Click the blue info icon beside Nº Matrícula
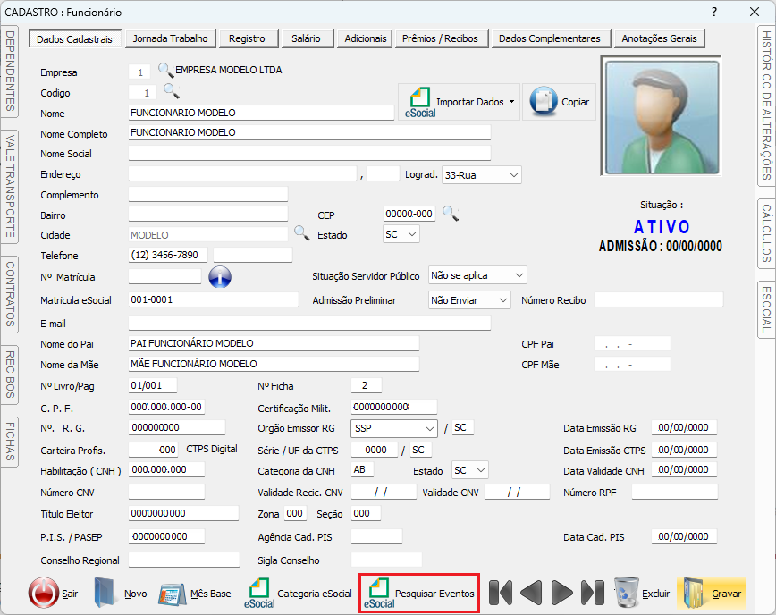The image size is (776, 615). 220,277
